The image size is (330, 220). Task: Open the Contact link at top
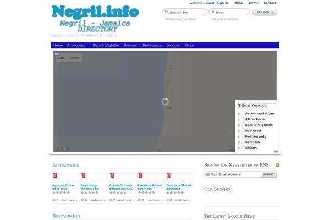point(270,3)
